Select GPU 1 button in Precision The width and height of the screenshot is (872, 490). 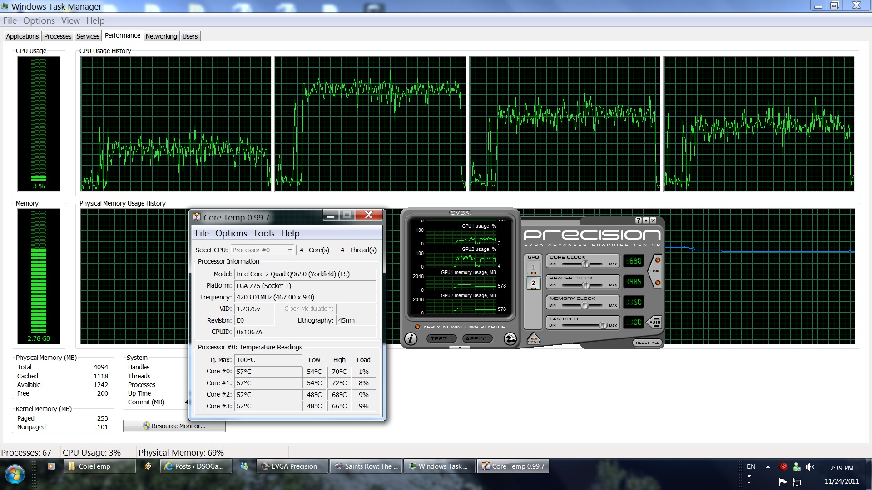pos(533,267)
